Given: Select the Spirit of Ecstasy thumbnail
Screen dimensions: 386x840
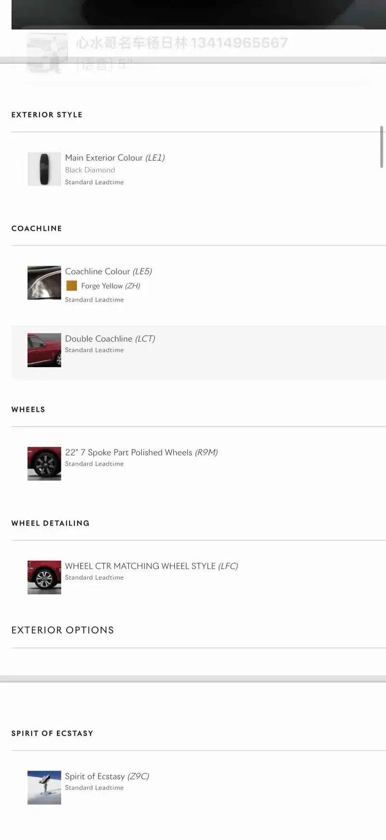Looking at the screenshot, I should (x=44, y=787).
